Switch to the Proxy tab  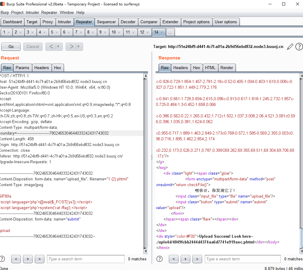(47, 22)
